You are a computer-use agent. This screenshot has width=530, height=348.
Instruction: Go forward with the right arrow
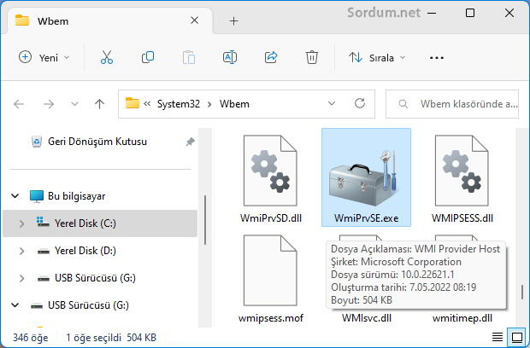[49, 104]
